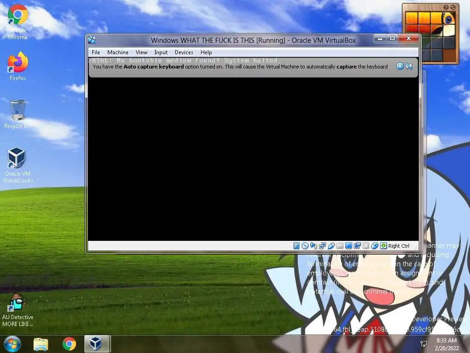Viewport: 470px width, 353px height.
Task: Open the Machine menu
Action: (118, 52)
